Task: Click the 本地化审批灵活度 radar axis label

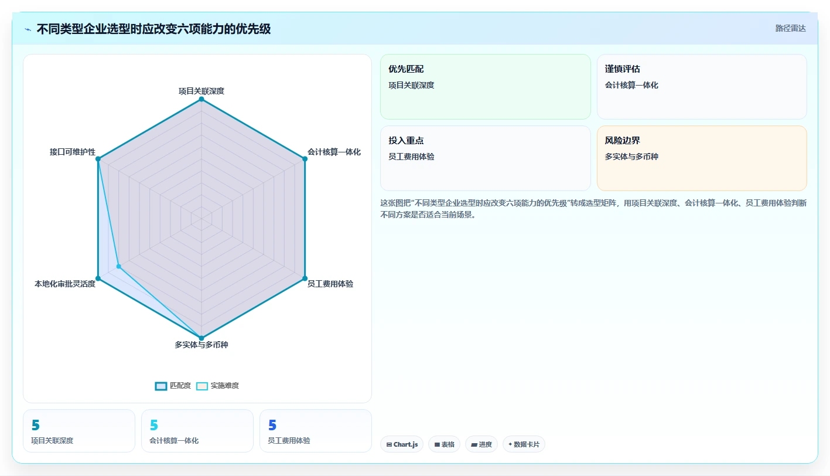Action: pyautogui.click(x=65, y=284)
